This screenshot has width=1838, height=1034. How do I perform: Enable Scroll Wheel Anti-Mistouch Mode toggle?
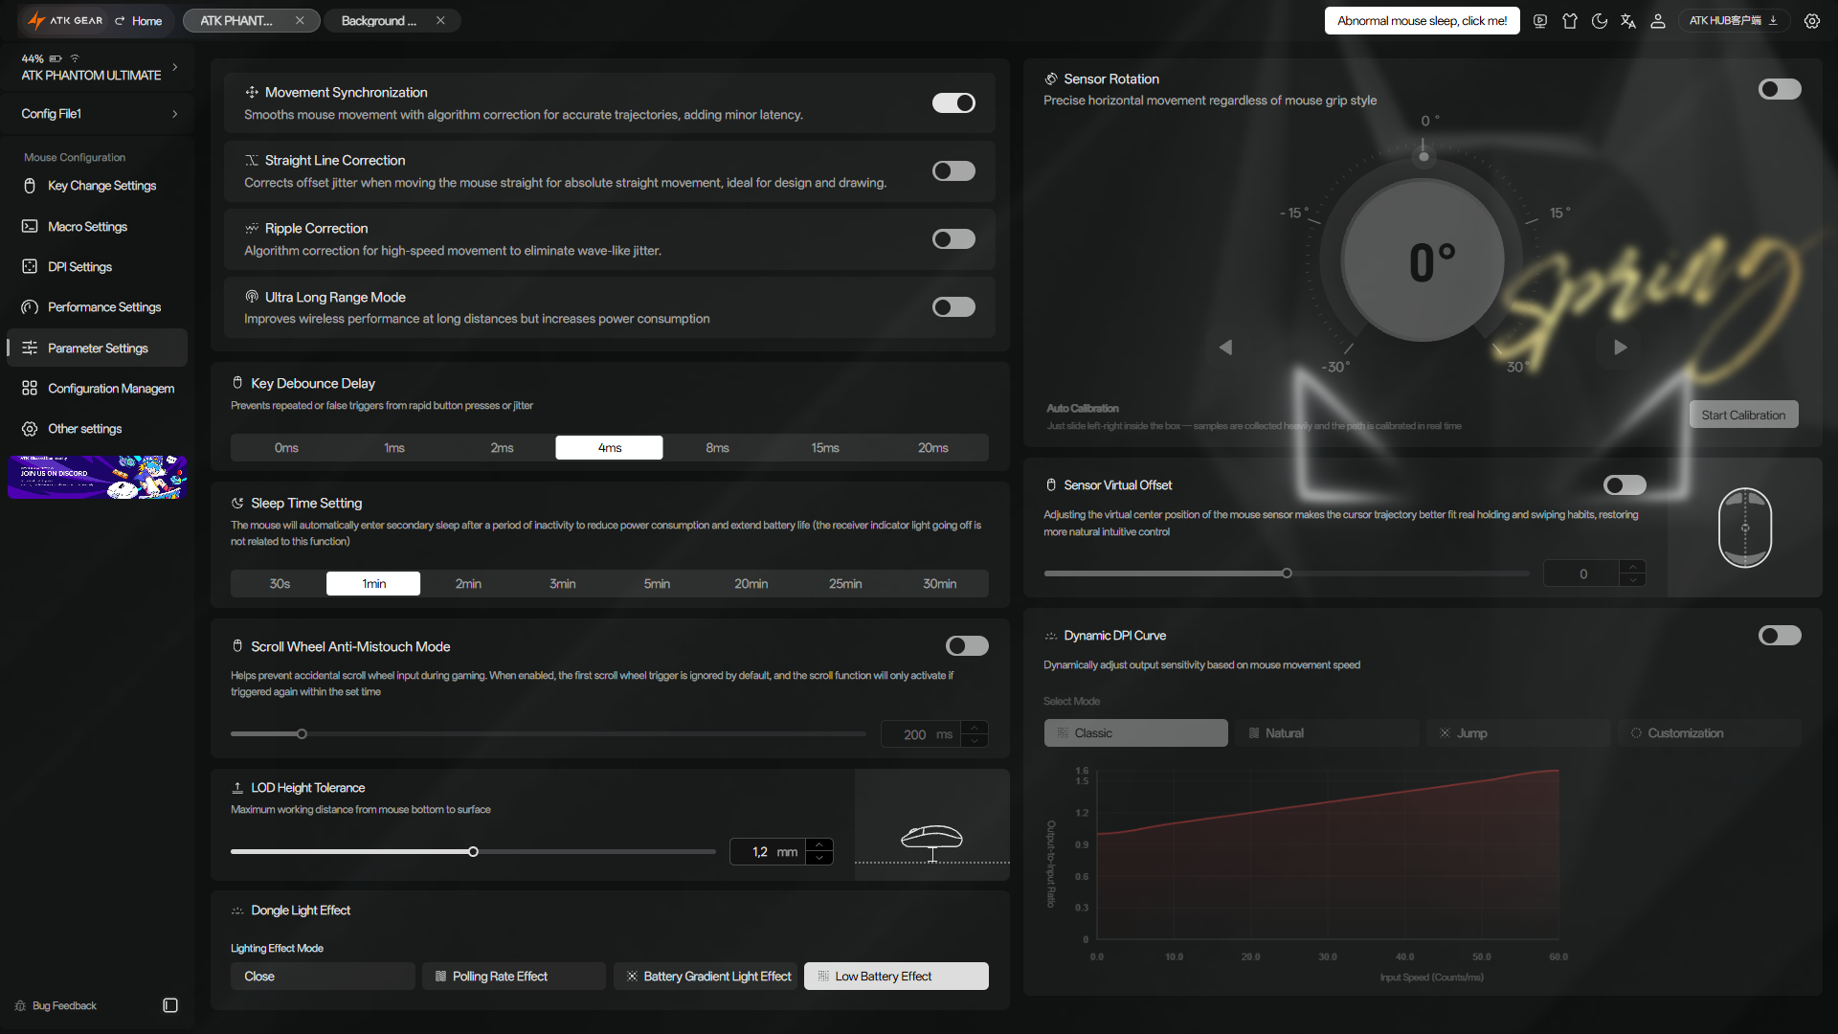[967, 646]
